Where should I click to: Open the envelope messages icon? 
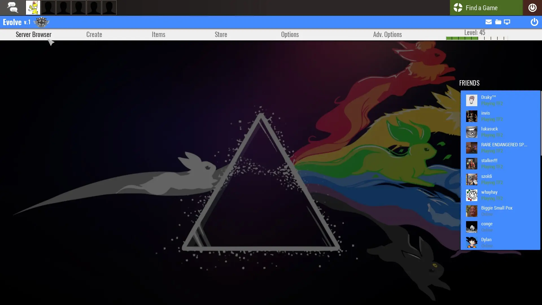488,22
